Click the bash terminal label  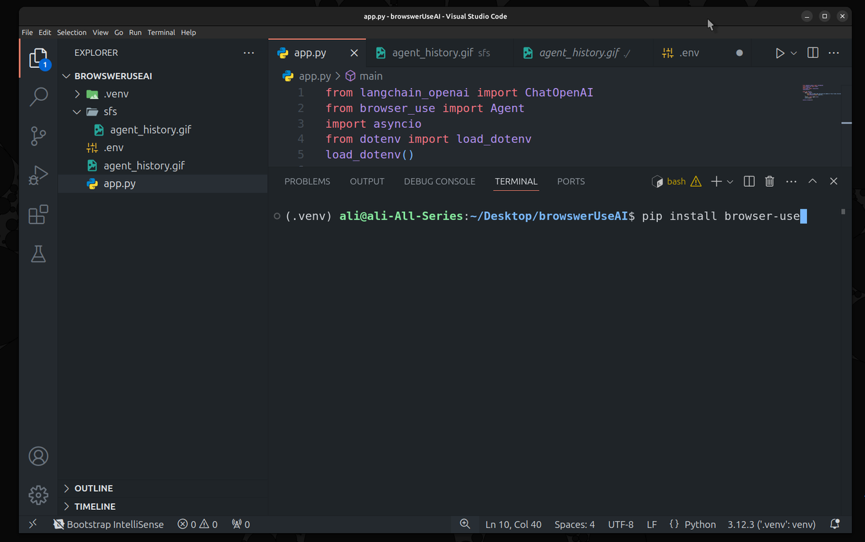tap(676, 182)
